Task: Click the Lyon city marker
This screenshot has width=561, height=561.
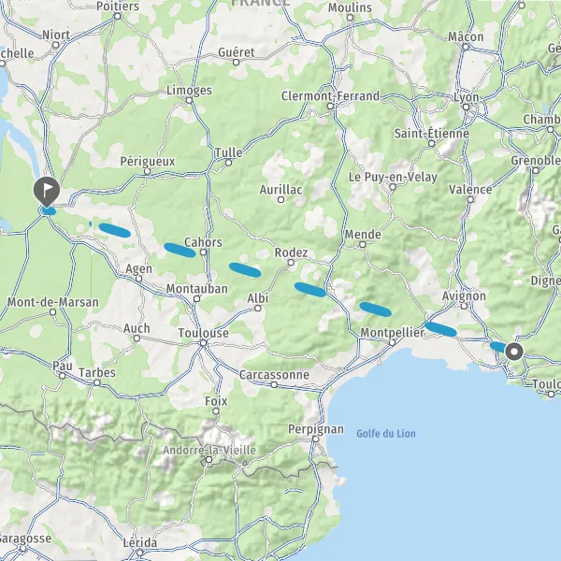Action: coord(466,107)
